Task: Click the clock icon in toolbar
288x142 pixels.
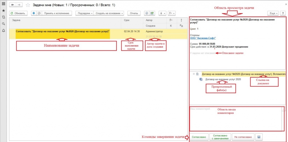Action: tap(147, 13)
